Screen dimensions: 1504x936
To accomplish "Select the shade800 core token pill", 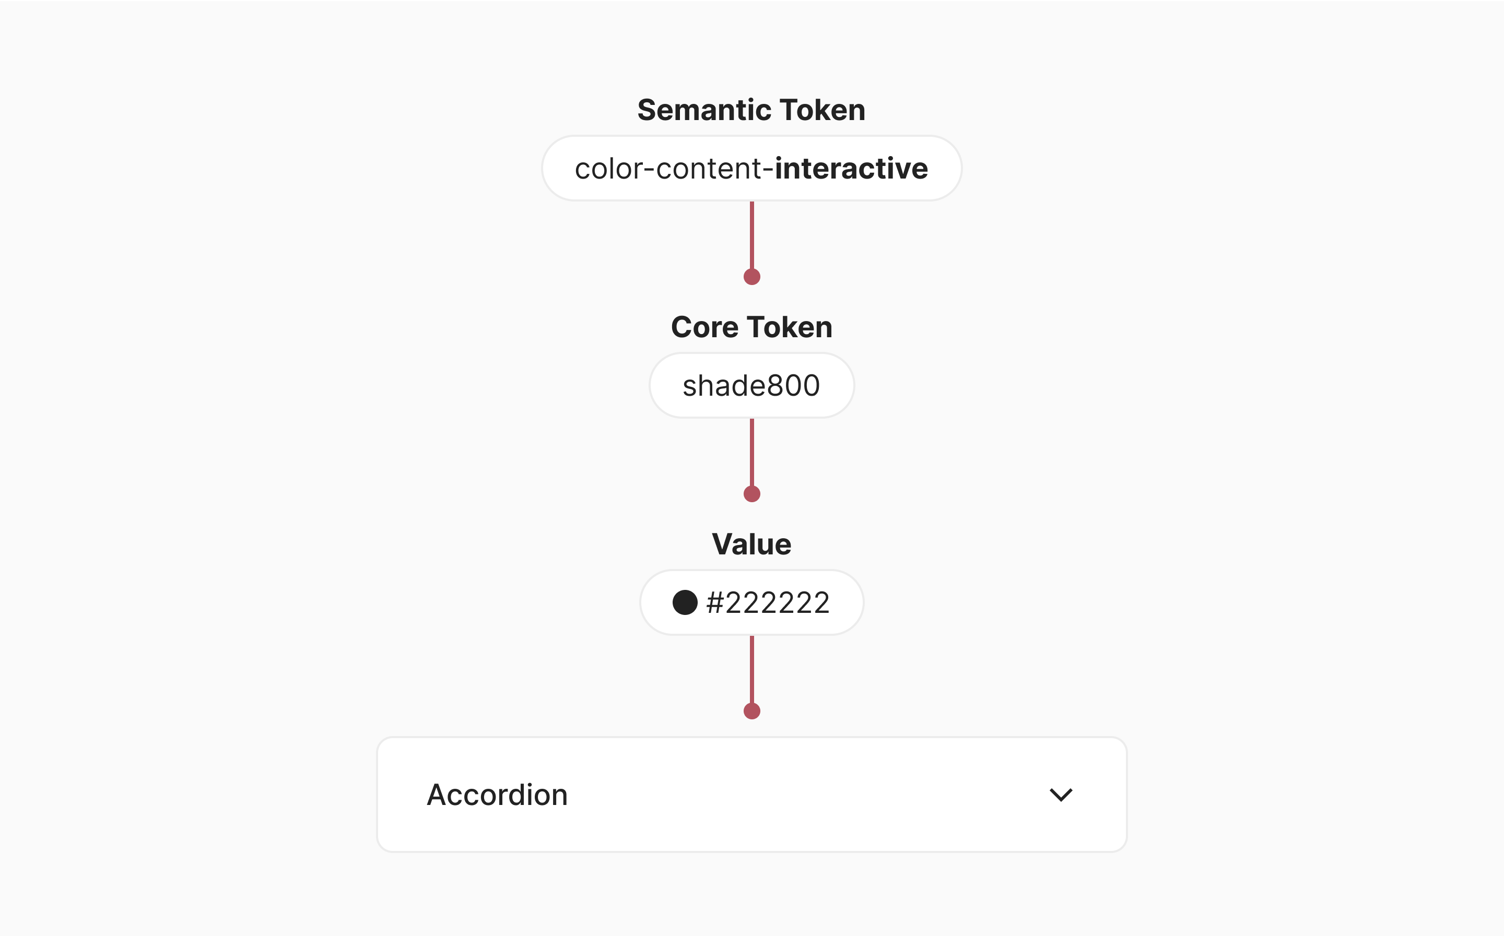I will pyautogui.click(x=751, y=386).
